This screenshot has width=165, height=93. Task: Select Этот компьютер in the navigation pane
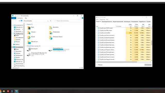tap(18, 47)
